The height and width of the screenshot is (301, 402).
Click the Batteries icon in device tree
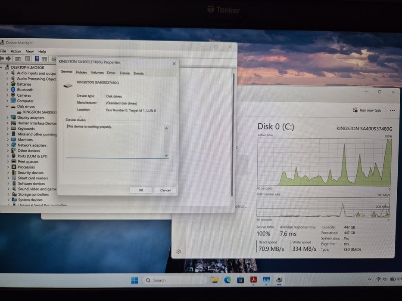pyautogui.click(x=13, y=84)
